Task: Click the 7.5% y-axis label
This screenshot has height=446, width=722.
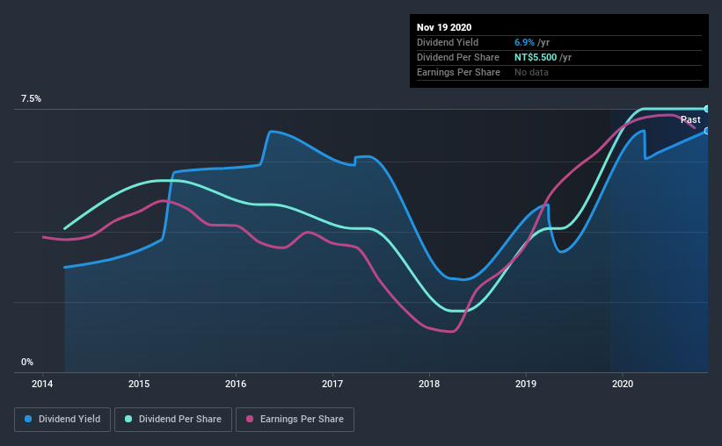Action: tap(31, 99)
